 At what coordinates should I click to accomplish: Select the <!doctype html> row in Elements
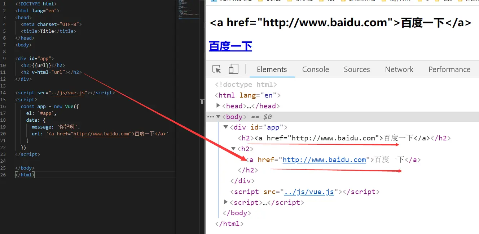246,85
